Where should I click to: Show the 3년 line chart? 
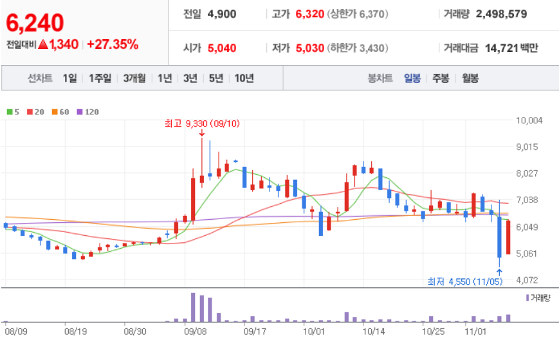(190, 78)
